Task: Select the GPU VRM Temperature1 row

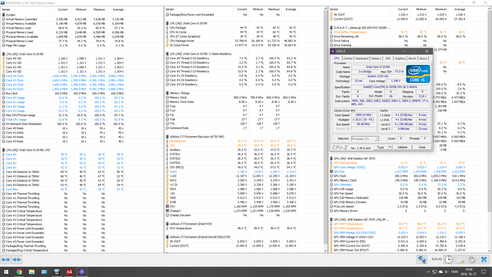Action: 398,224
